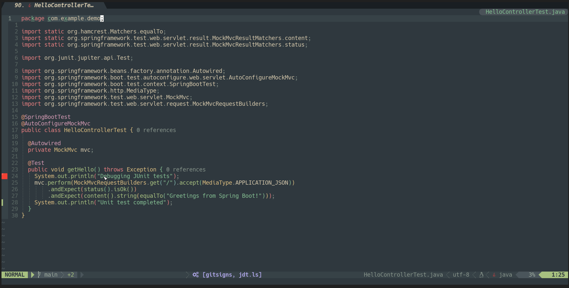This screenshot has width=569, height=288.
Task: Select the HelloControllerTe… buffer tab
Action: (55, 5)
